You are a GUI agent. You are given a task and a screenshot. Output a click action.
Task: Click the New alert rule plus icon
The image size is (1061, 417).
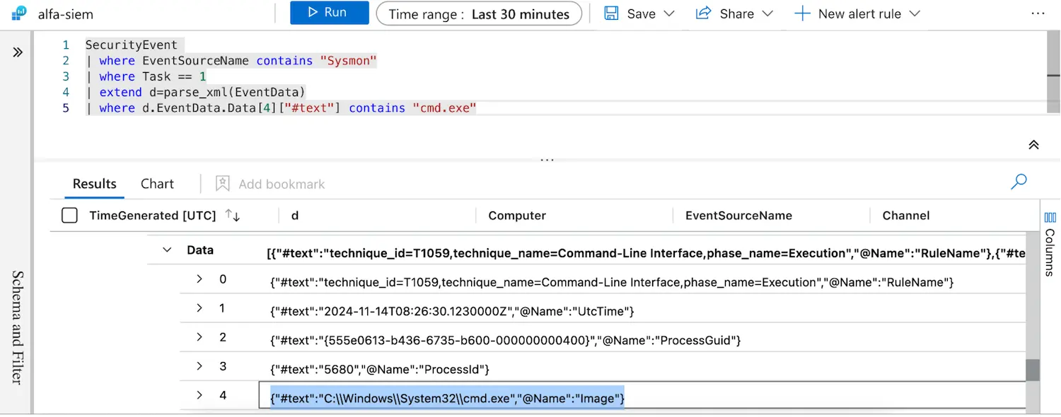[x=802, y=13]
